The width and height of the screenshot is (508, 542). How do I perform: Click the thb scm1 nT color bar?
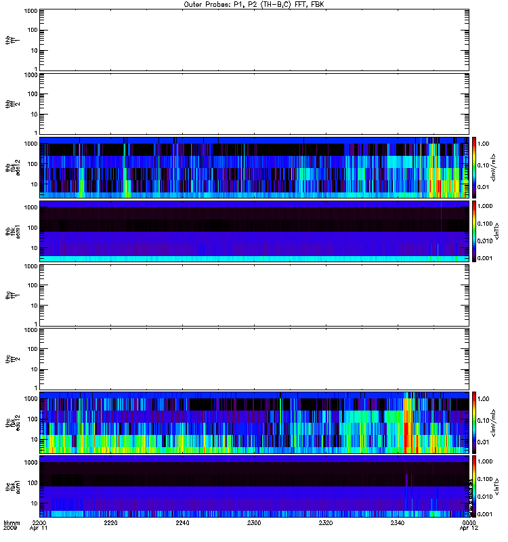click(474, 232)
